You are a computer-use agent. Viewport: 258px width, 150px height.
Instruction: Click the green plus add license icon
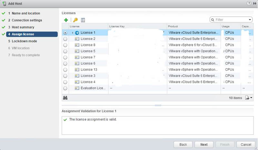pos(66,20)
